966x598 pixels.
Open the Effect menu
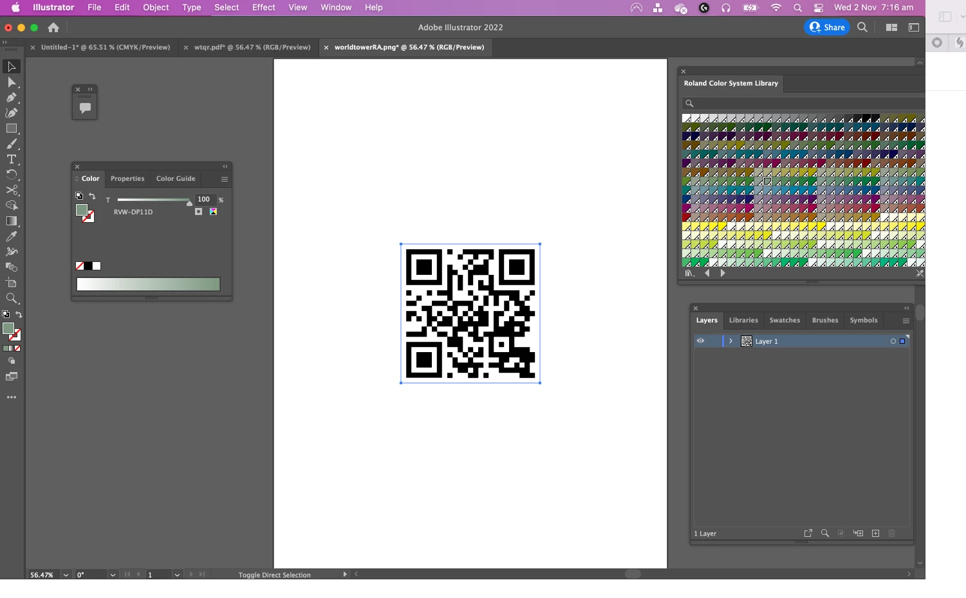[264, 8]
